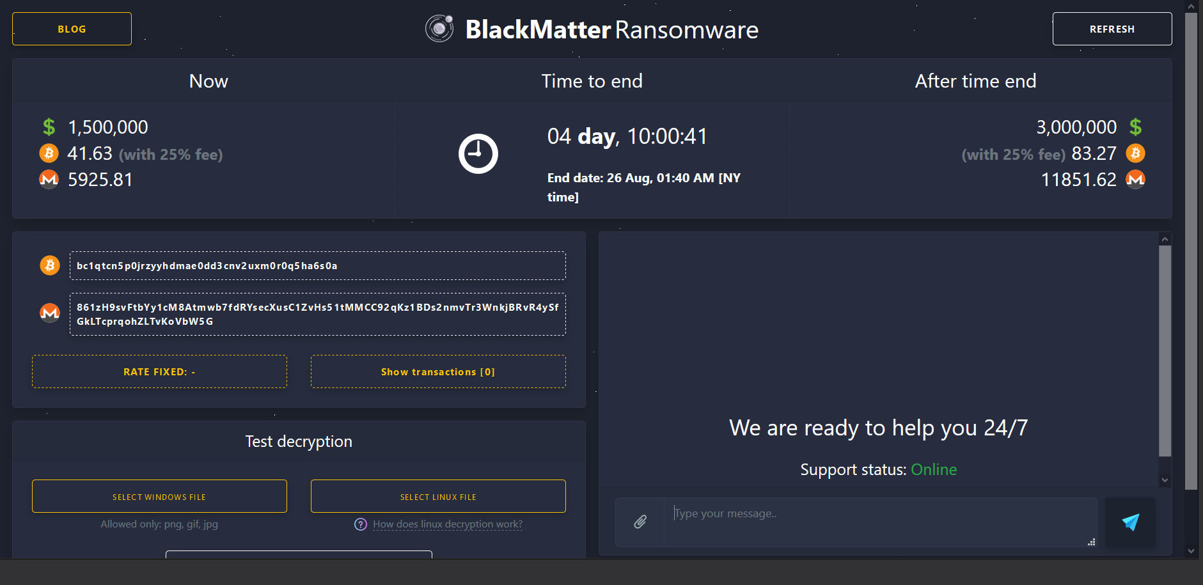Click the 5925.81 Monero amount
The width and height of the screenshot is (1203, 585).
(x=100, y=180)
